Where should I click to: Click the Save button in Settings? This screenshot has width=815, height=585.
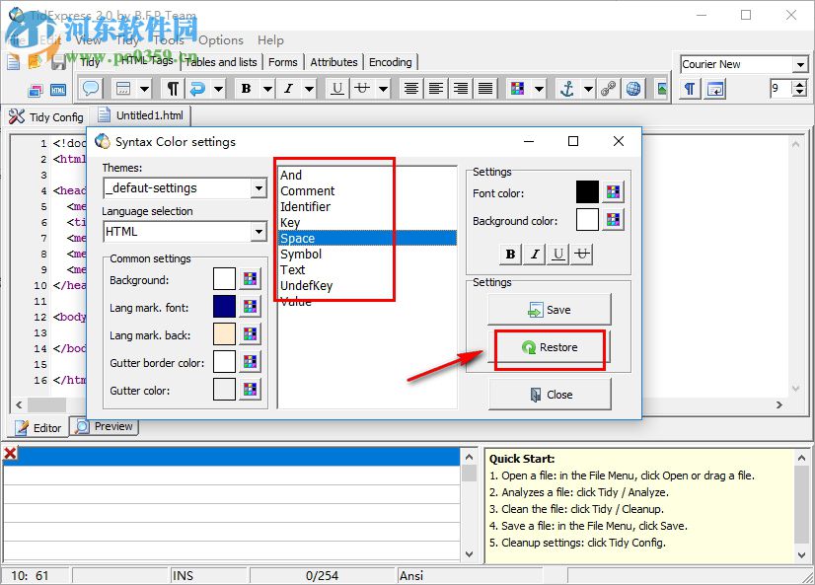(x=551, y=310)
